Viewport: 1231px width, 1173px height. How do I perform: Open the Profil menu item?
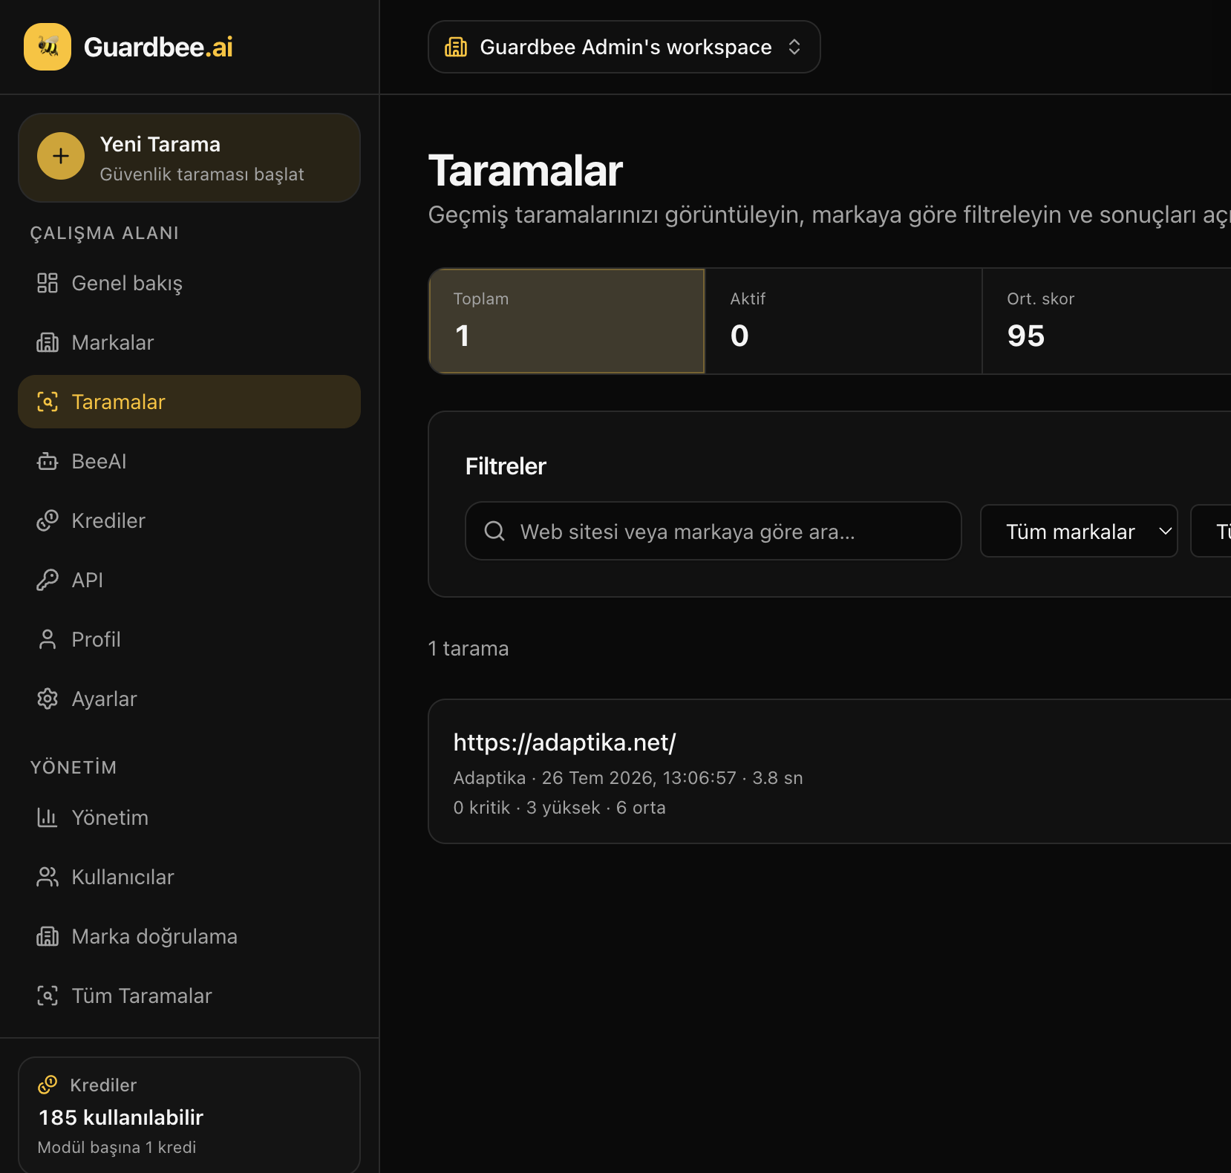click(x=189, y=639)
